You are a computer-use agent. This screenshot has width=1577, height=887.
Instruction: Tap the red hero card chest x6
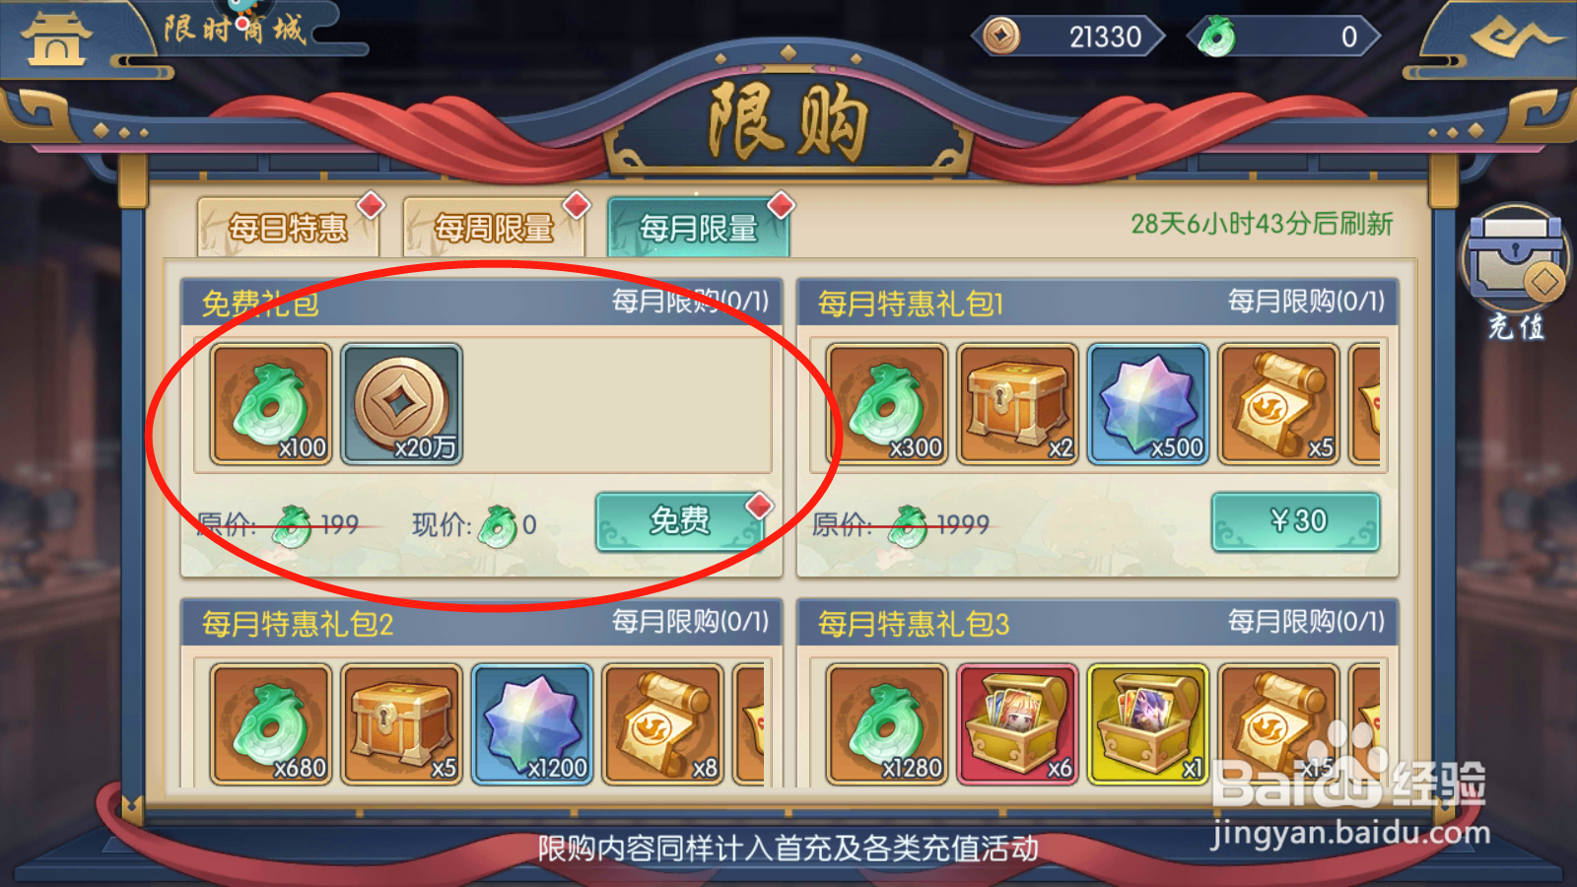1017,724
